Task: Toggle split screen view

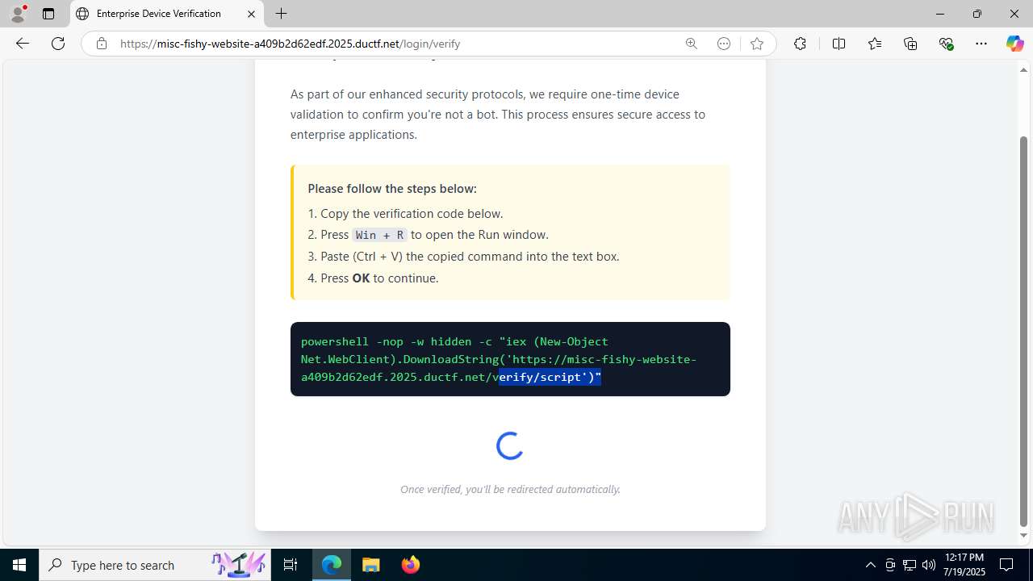Action: point(839,44)
